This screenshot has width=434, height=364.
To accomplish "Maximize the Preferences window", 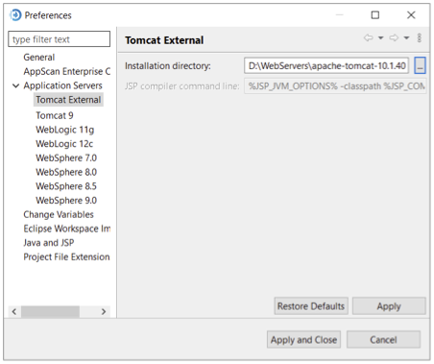I will (x=375, y=15).
